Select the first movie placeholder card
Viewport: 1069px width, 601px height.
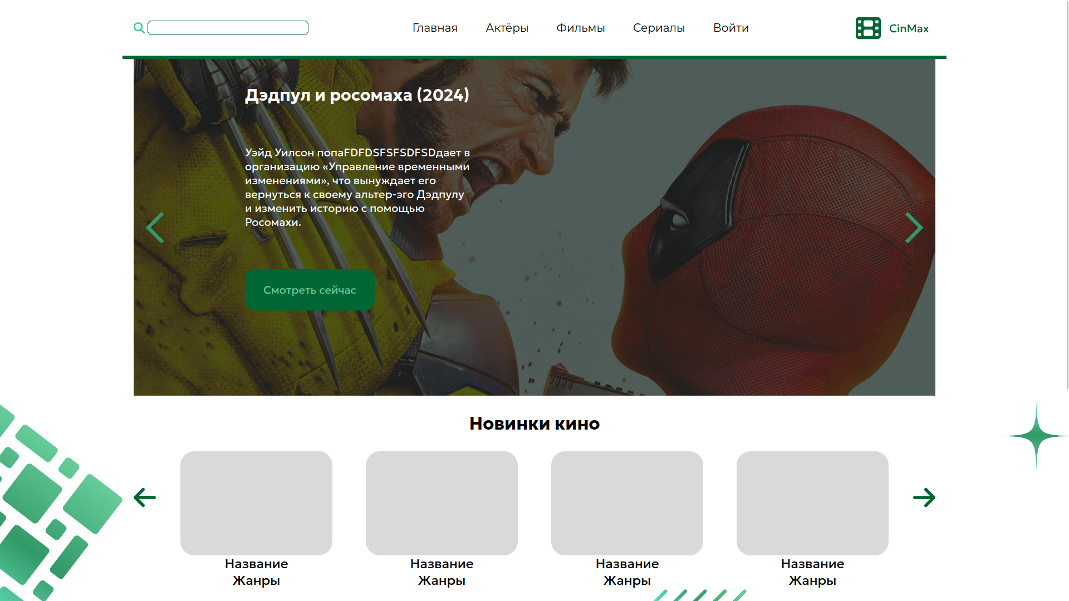(x=256, y=503)
